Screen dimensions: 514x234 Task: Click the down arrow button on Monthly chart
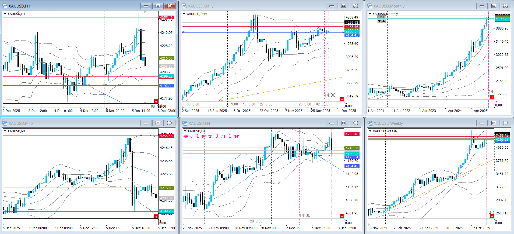point(379,21)
